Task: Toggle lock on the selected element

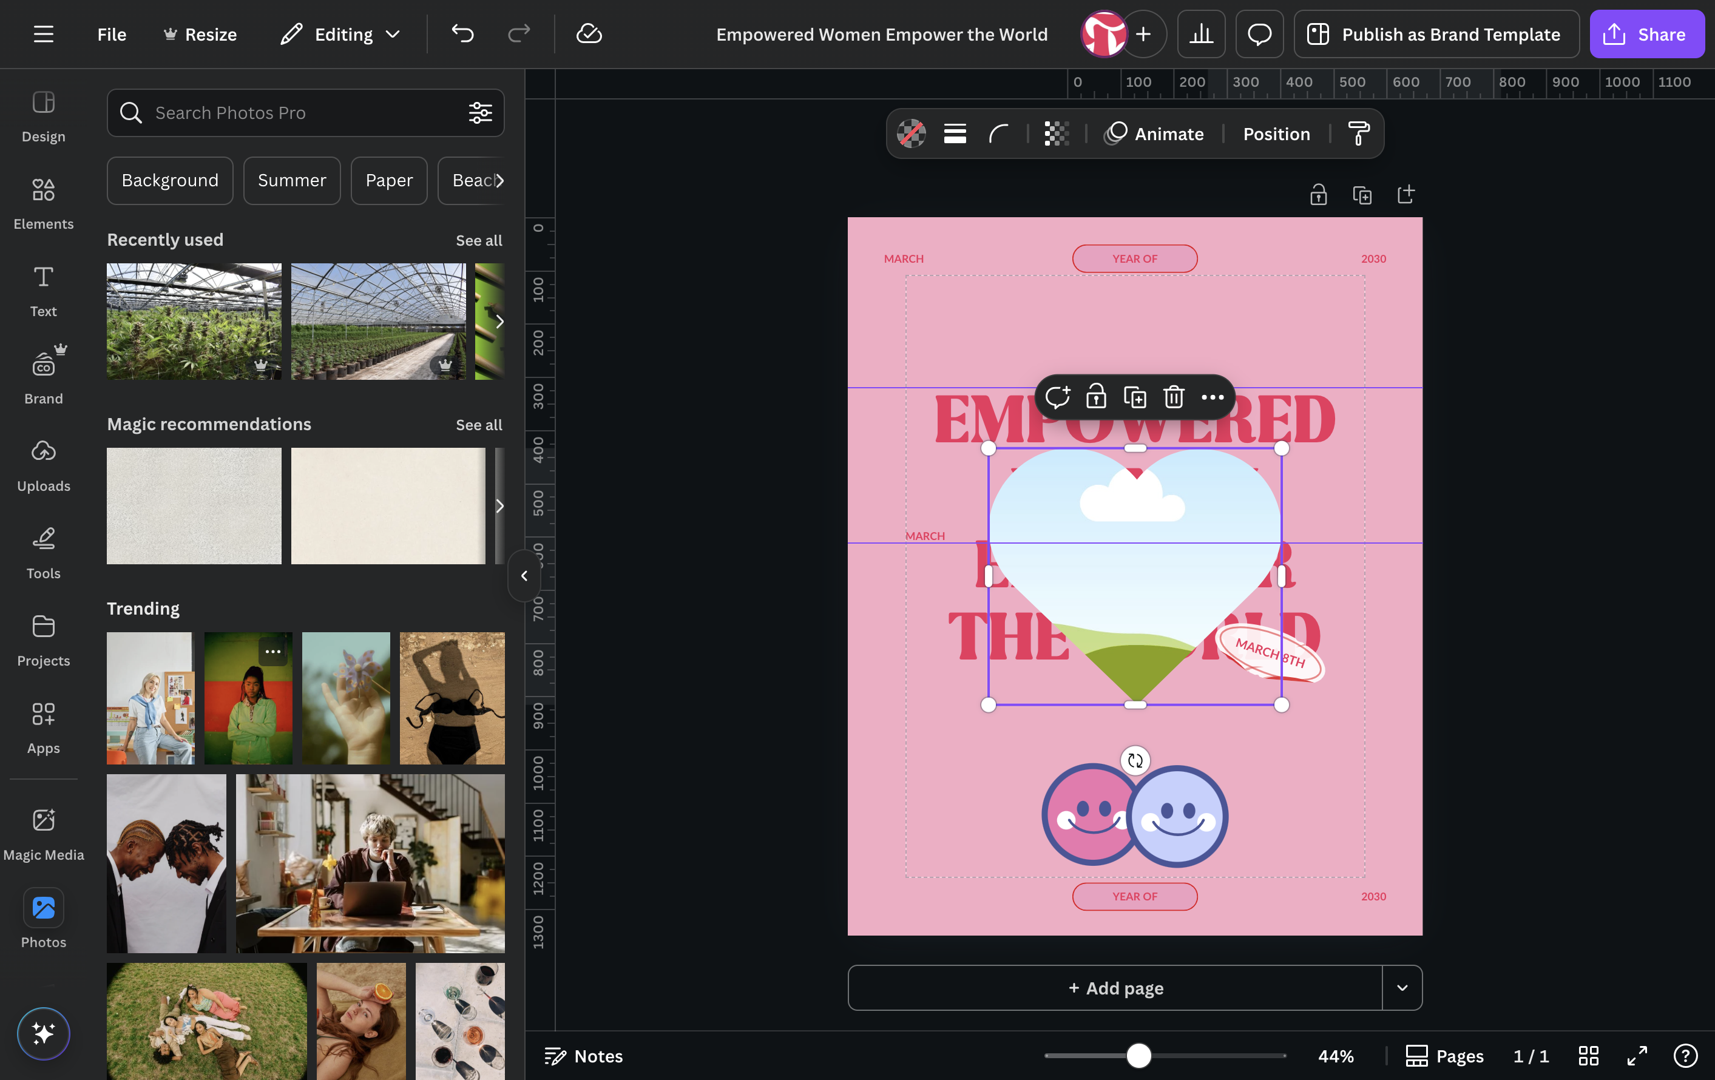Action: [1096, 397]
